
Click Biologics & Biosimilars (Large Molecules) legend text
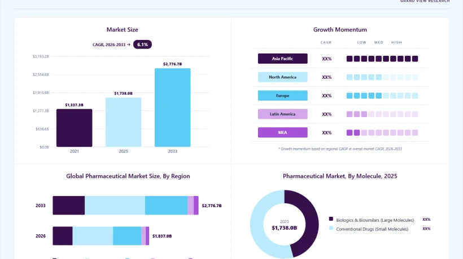click(375, 220)
